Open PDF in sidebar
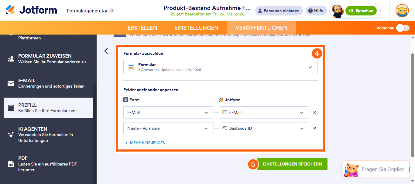 [x=48, y=164]
